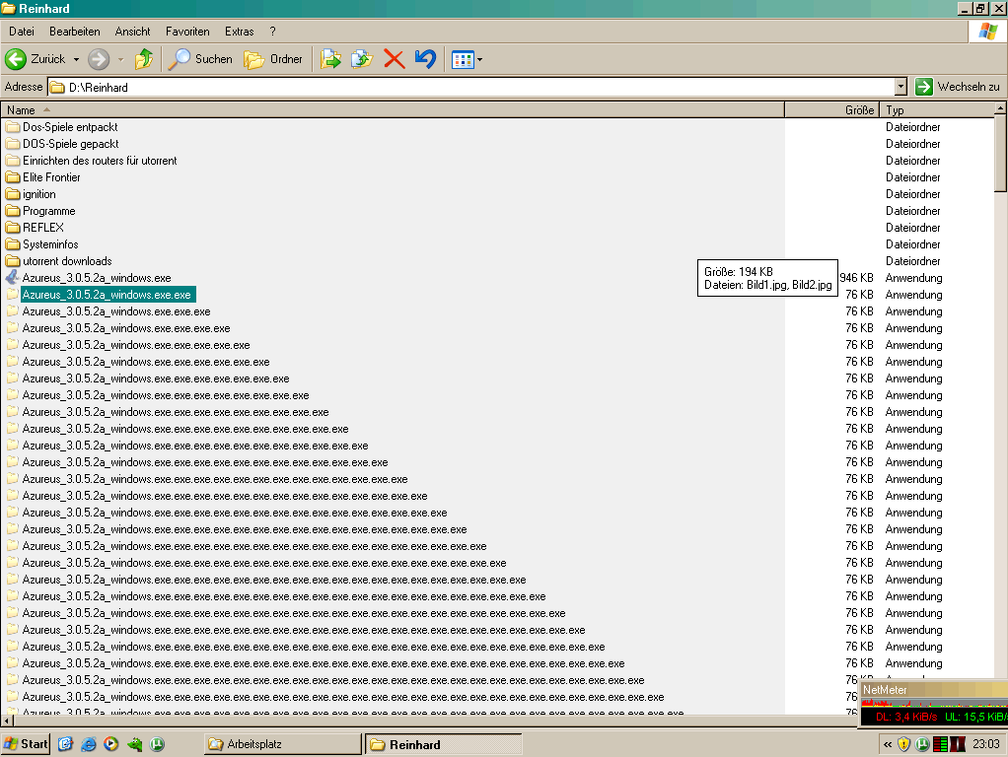Select the utorrent downloads folder
The image size is (1008, 757).
click(67, 261)
